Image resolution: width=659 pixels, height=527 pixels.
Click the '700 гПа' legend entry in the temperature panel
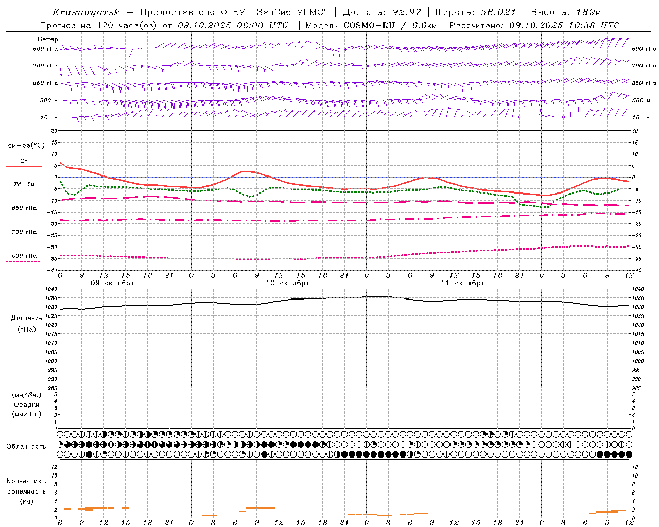[x=24, y=232]
